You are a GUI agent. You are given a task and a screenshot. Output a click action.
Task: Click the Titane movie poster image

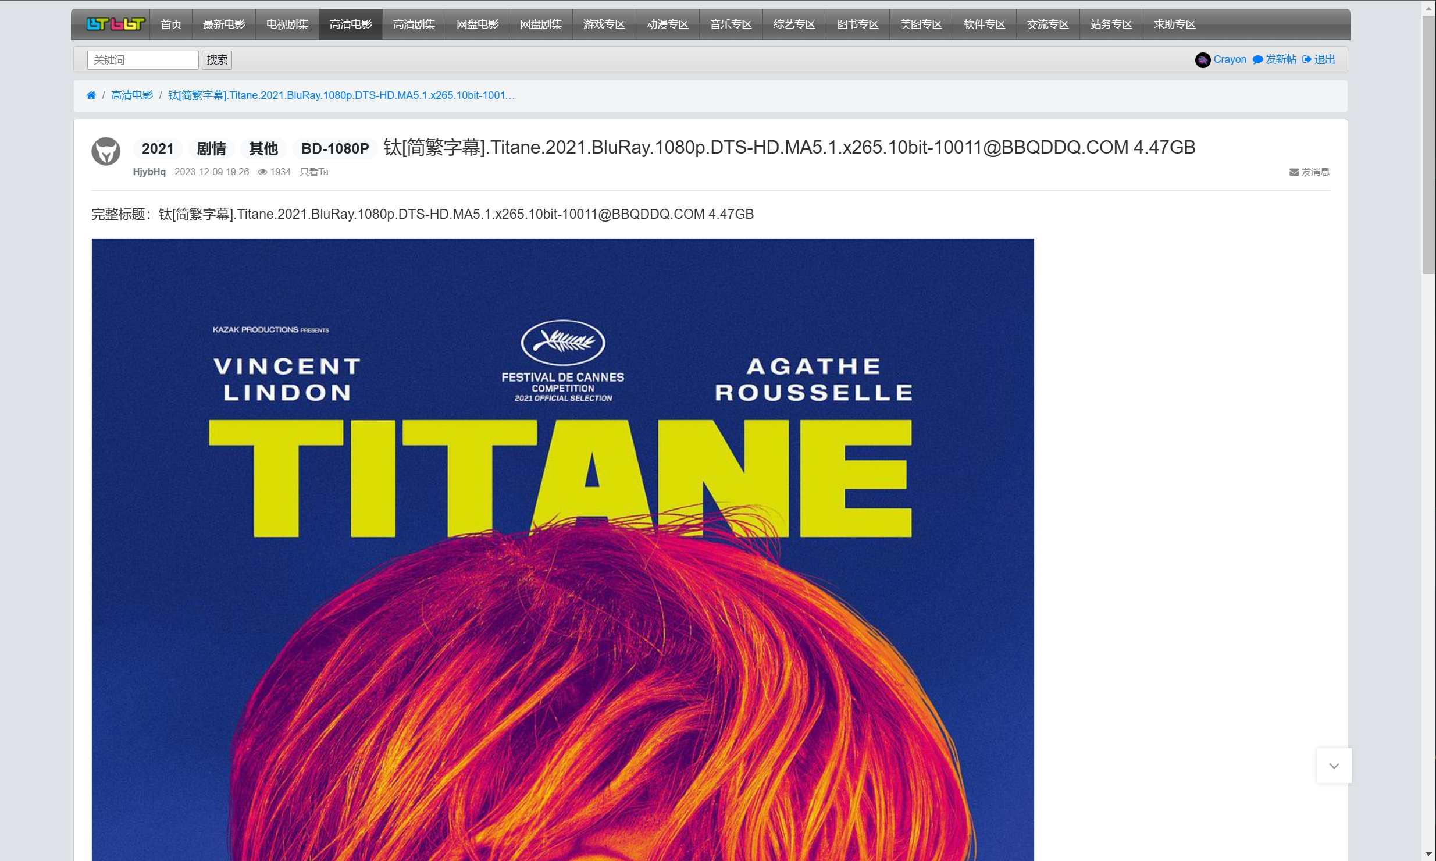click(563, 550)
